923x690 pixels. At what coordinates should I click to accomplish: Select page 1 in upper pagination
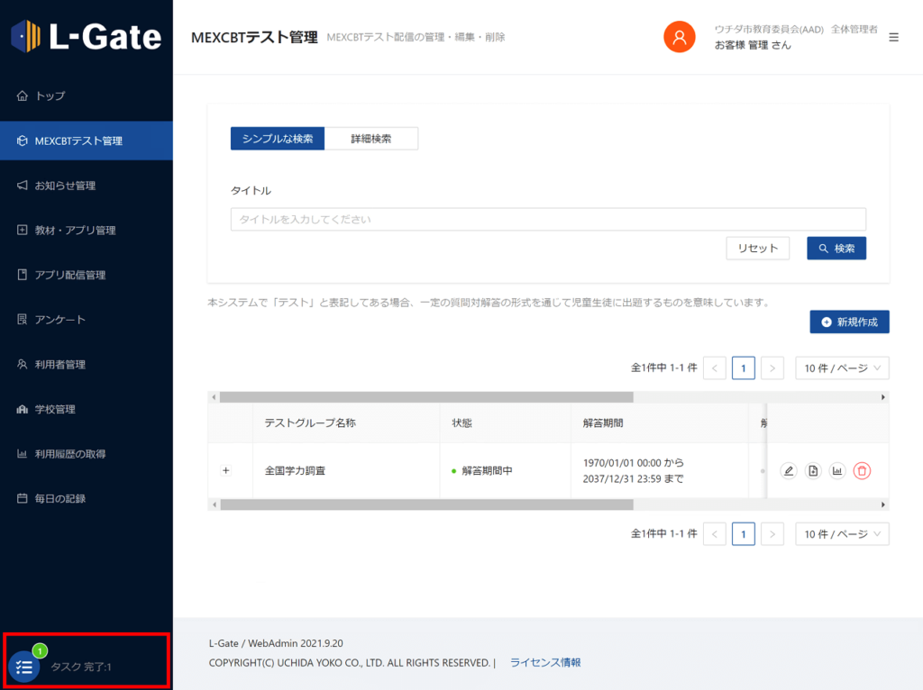point(744,368)
